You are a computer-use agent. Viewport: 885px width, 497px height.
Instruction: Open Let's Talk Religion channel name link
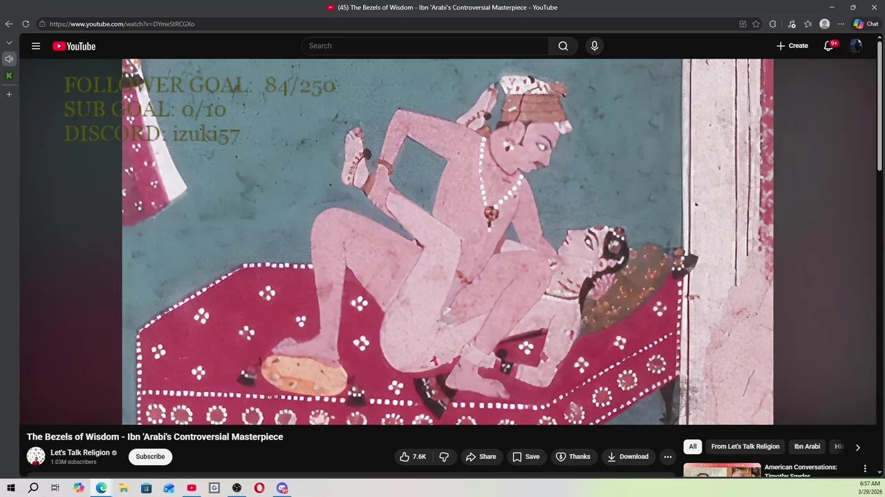tap(80, 453)
